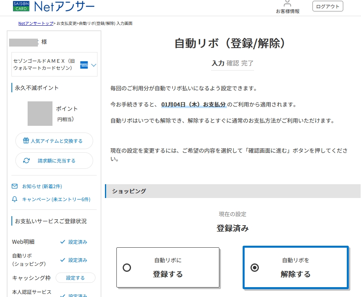
Task: Click the 確認 step label
Action: tap(233, 63)
